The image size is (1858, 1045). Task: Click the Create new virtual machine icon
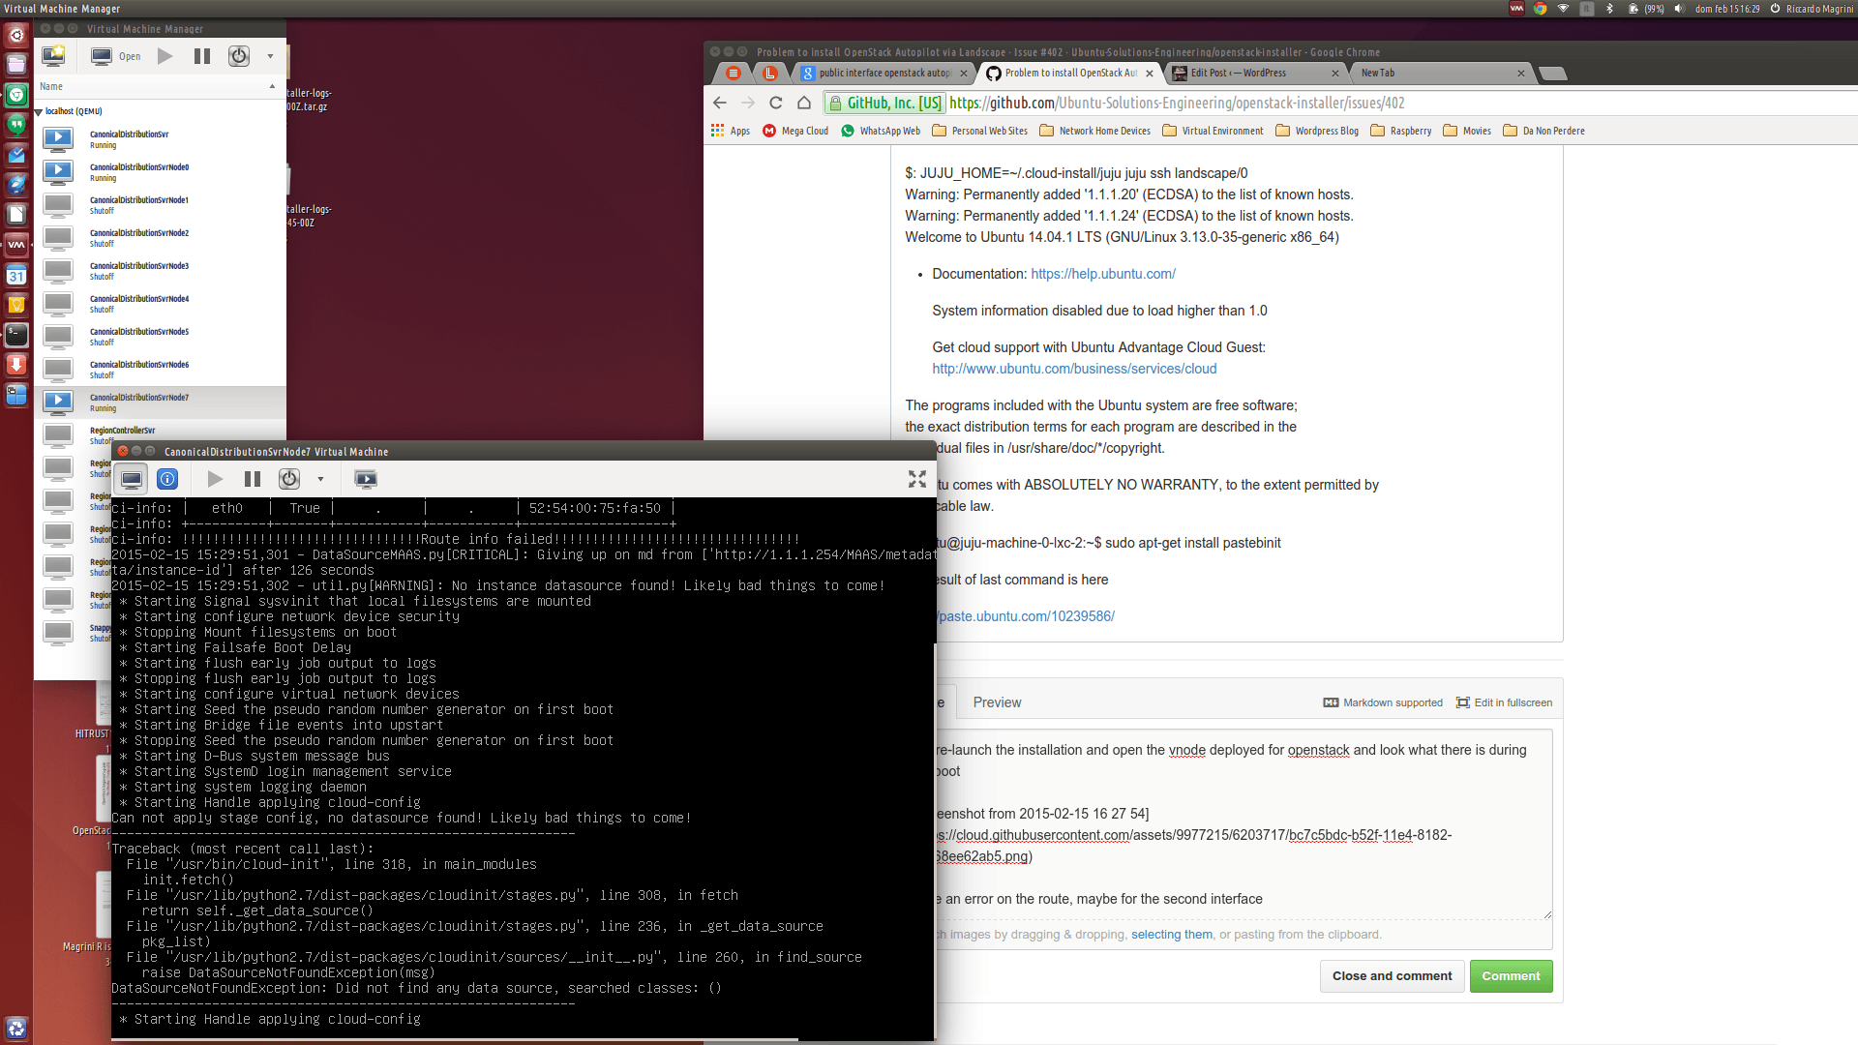tap(53, 56)
